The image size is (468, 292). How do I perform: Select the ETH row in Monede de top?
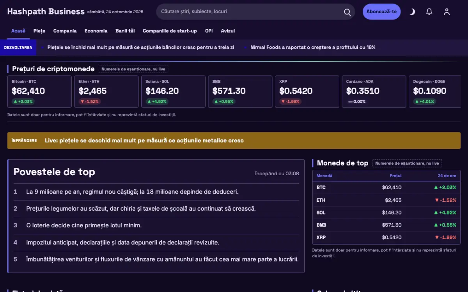pyautogui.click(x=386, y=200)
